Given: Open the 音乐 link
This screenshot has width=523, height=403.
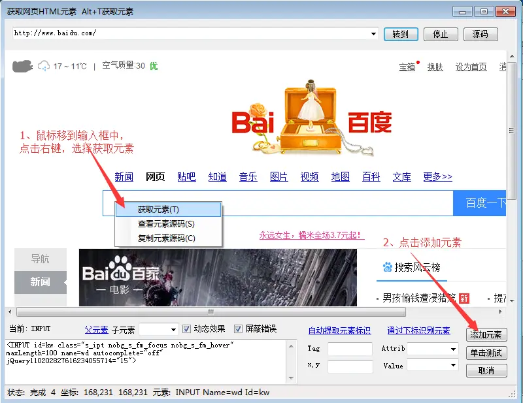Looking at the screenshot, I should (x=248, y=176).
